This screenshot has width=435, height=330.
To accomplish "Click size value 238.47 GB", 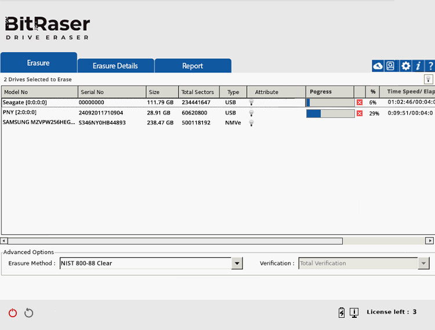I will click(160, 123).
